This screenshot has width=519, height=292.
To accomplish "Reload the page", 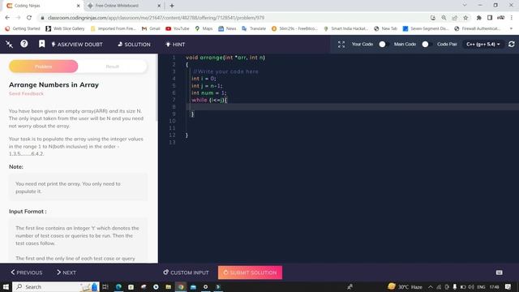I will pos(29,18).
